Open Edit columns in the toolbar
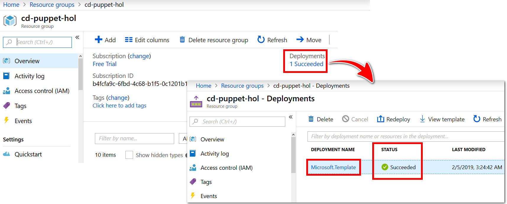 (x=147, y=40)
